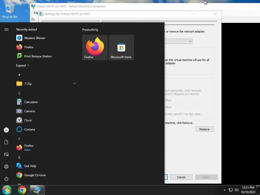Switch to Hyper-V Manager taskbar button
Image resolution: width=260 pixels, height=195 pixels.
(x=37, y=190)
